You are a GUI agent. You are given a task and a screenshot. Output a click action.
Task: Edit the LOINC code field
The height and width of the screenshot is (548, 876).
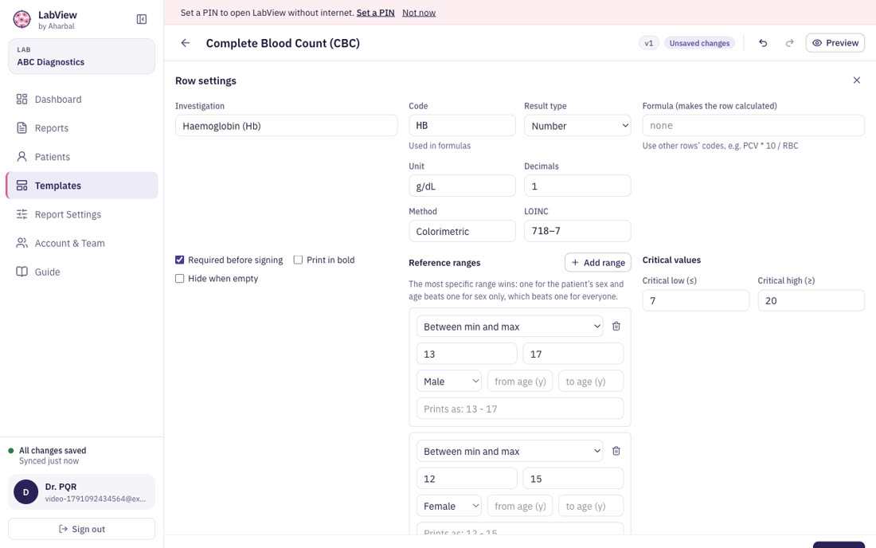pos(577,231)
